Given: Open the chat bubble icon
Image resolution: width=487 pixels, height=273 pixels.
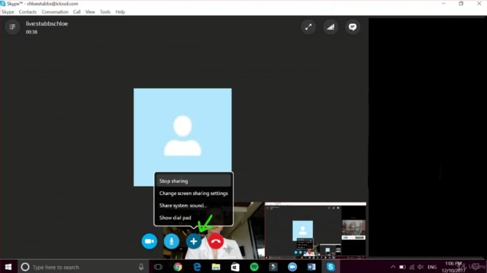Looking at the screenshot, I should click(352, 27).
